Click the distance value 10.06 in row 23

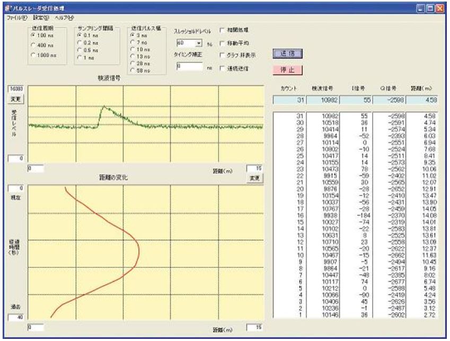429,169
